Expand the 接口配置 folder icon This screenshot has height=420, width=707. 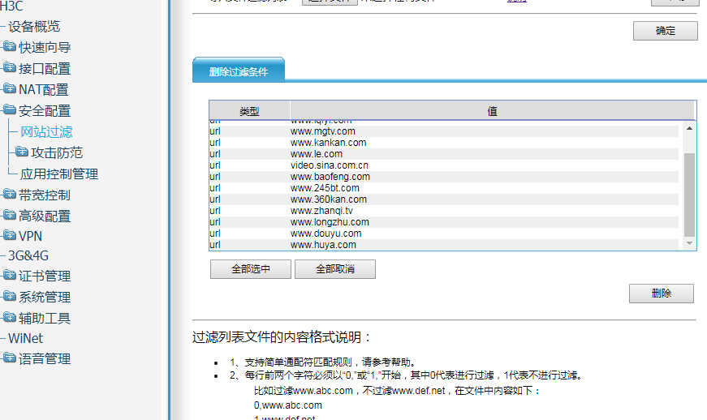9,67
